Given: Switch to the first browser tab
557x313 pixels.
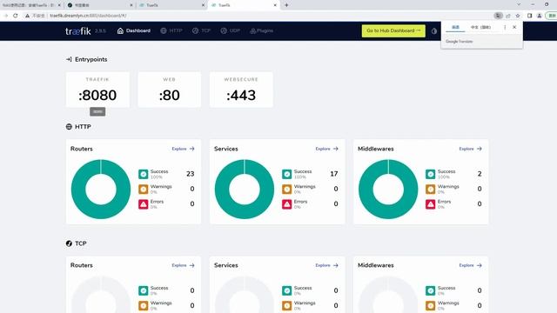Looking at the screenshot, I should click(31, 5).
